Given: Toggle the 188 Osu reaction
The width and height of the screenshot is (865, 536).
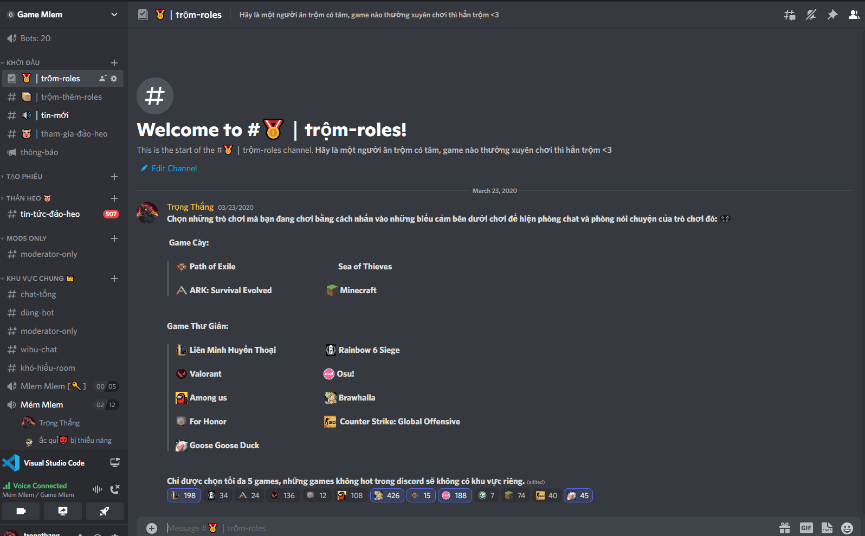Looking at the screenshot, I should click(455, 495).
